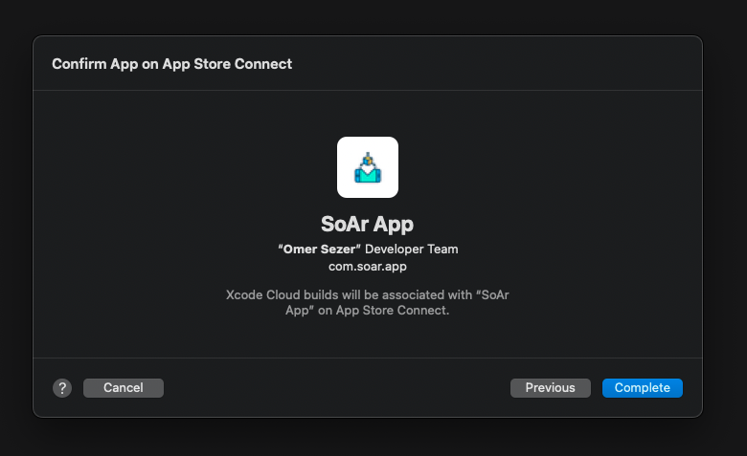Click the empty footer space between Cancel and Previous
747x456 pixels.
[336, 388]
